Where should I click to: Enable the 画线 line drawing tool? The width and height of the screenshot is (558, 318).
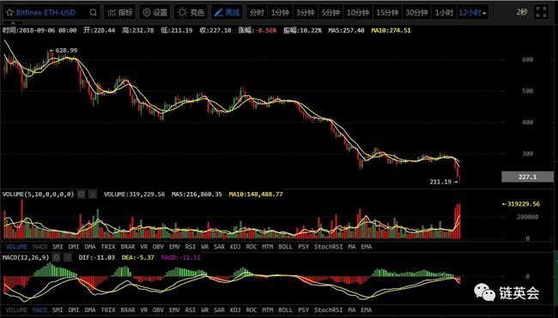[227, 13]
